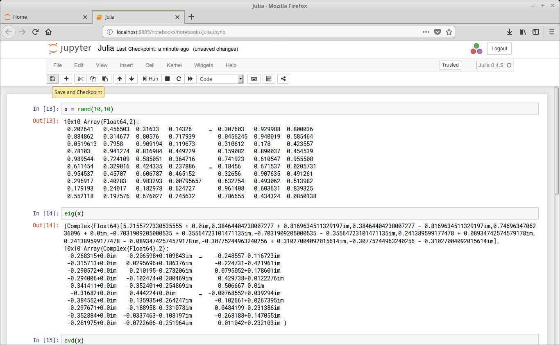Image resolution: width=560 pixels, height=345 pixels.
Task: Open the Firefox application menu hamburger icon
Action: click(551, 31)
